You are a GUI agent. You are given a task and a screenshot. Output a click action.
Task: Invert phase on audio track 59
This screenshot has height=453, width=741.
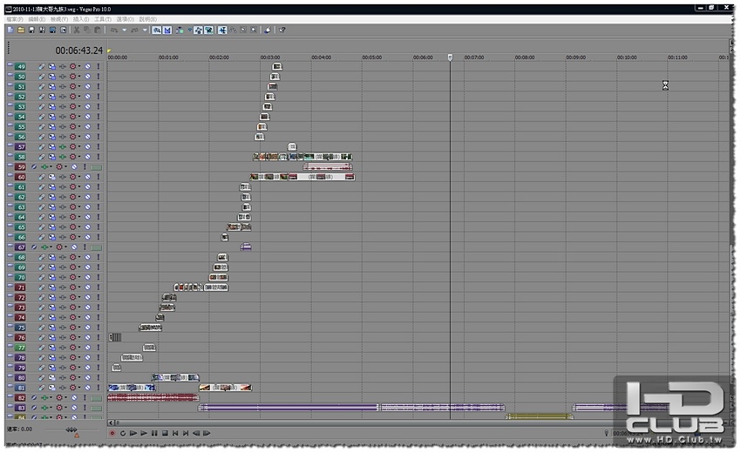coord(33,166)
